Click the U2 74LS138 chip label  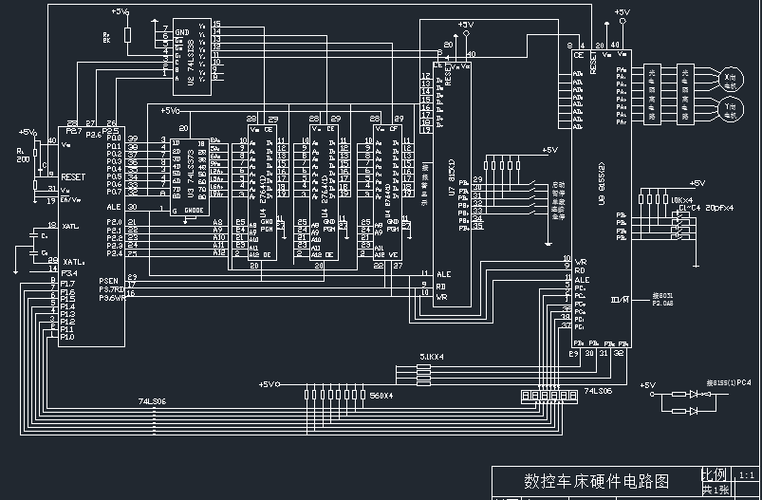point(191,64)
